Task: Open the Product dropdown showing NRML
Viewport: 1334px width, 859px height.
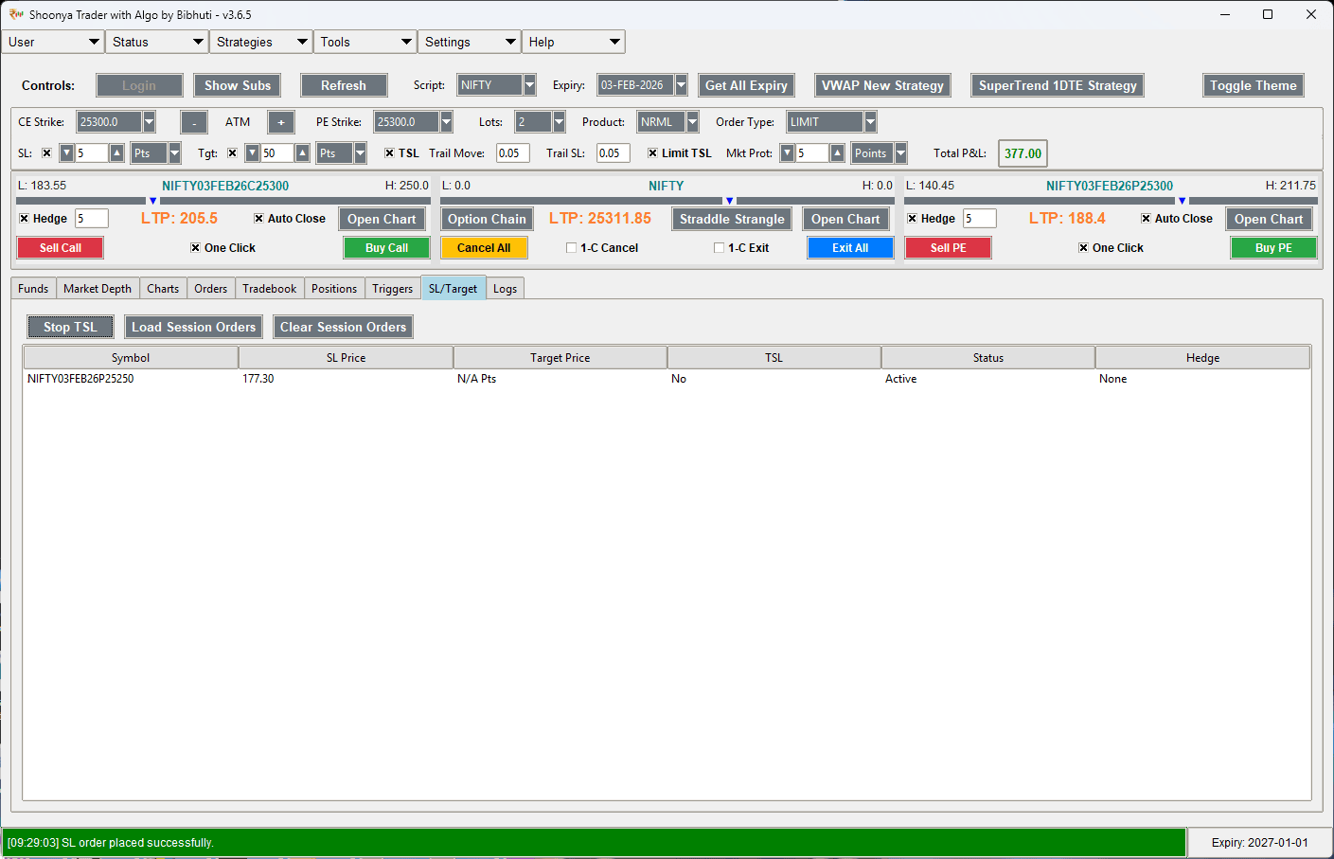Action: pos(692,121)
